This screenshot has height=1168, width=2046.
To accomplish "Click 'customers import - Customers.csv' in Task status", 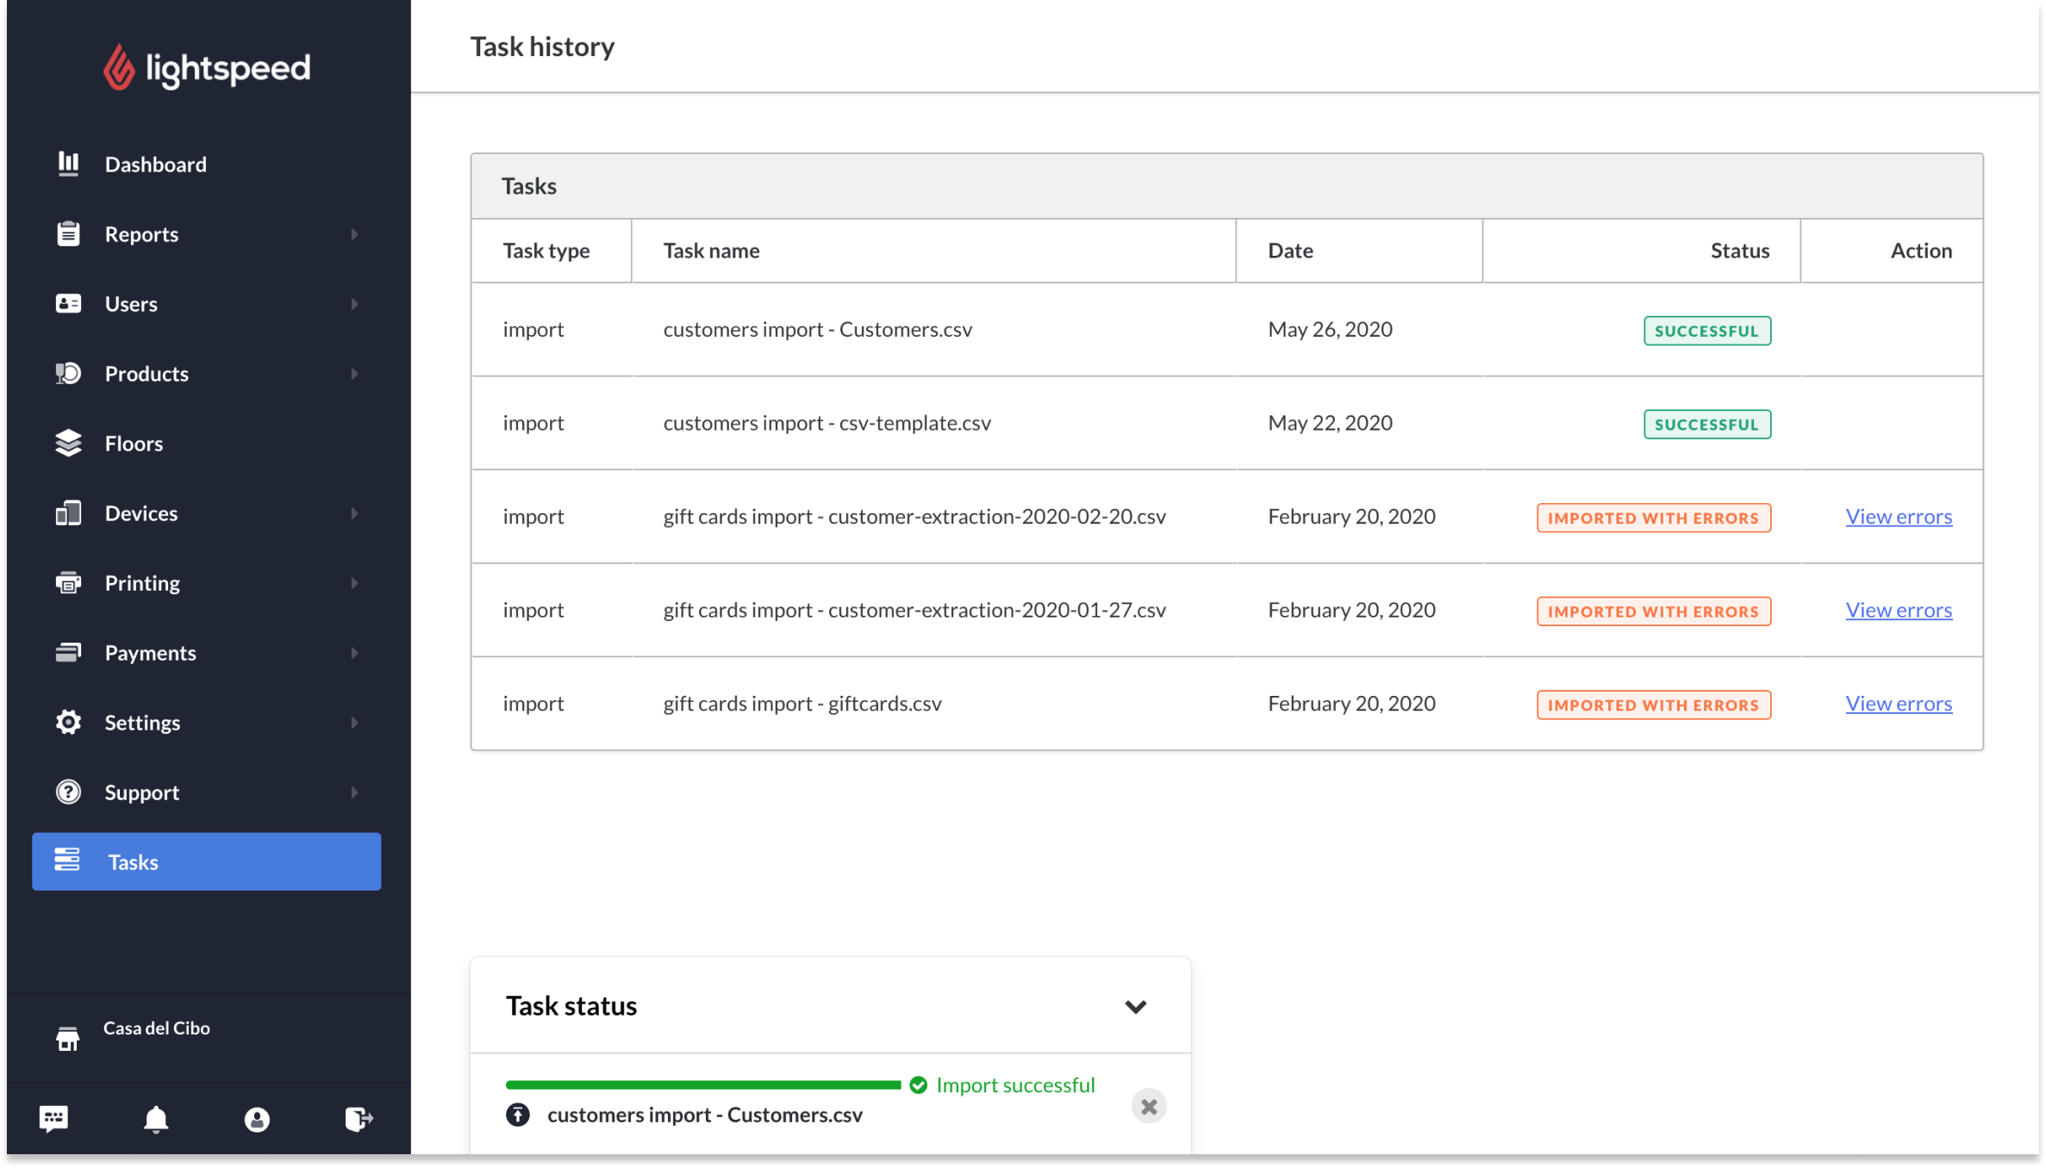I will [x=704, y=1115].
